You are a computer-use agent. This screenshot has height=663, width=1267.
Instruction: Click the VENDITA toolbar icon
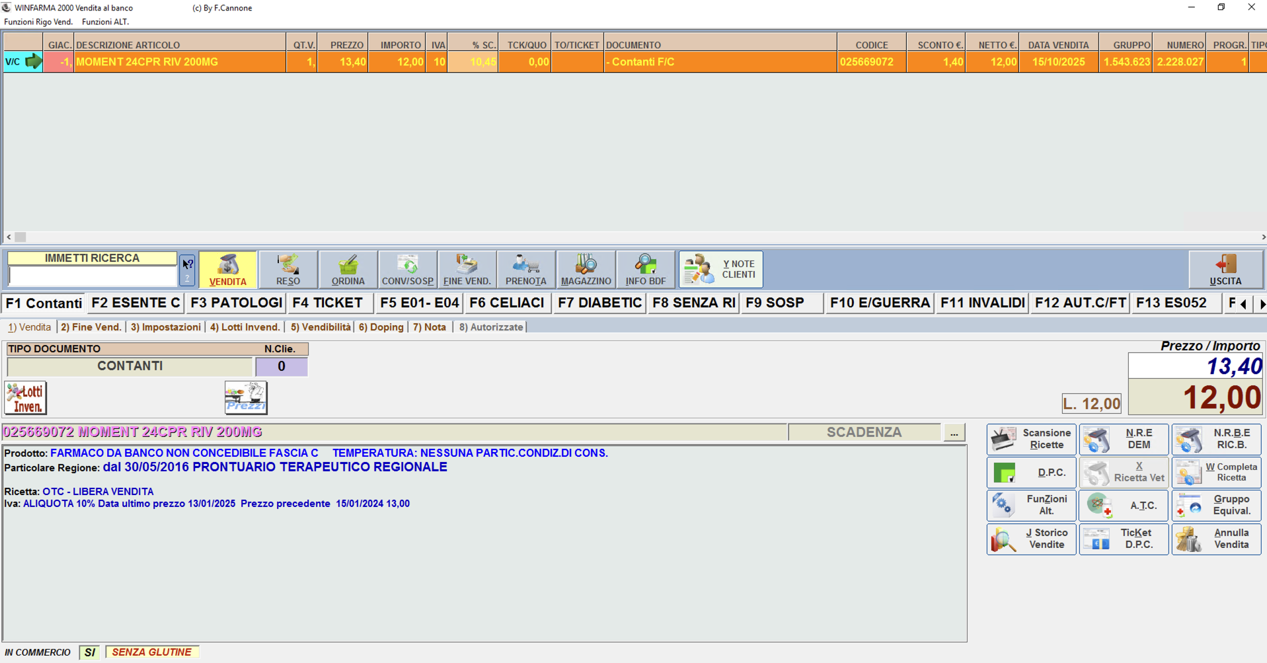[x=227, y=269]
